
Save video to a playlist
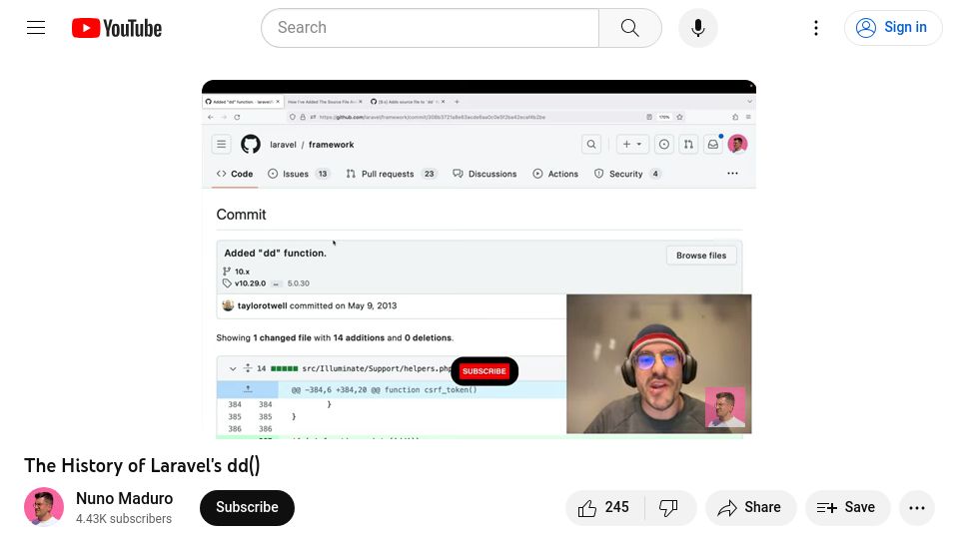click(x=847, y=507)
